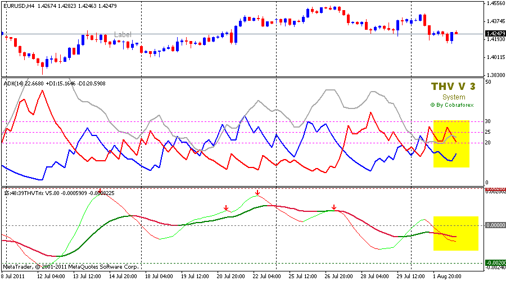Click the 1.45560 price level on right scale
506x281 pixels.
point(495,4)
